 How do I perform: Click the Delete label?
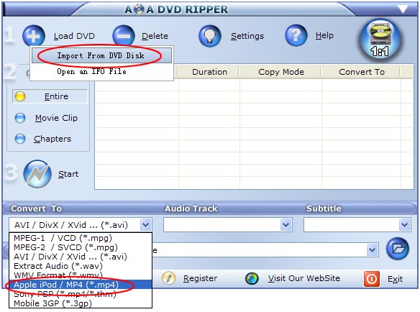tap(155, 36)
